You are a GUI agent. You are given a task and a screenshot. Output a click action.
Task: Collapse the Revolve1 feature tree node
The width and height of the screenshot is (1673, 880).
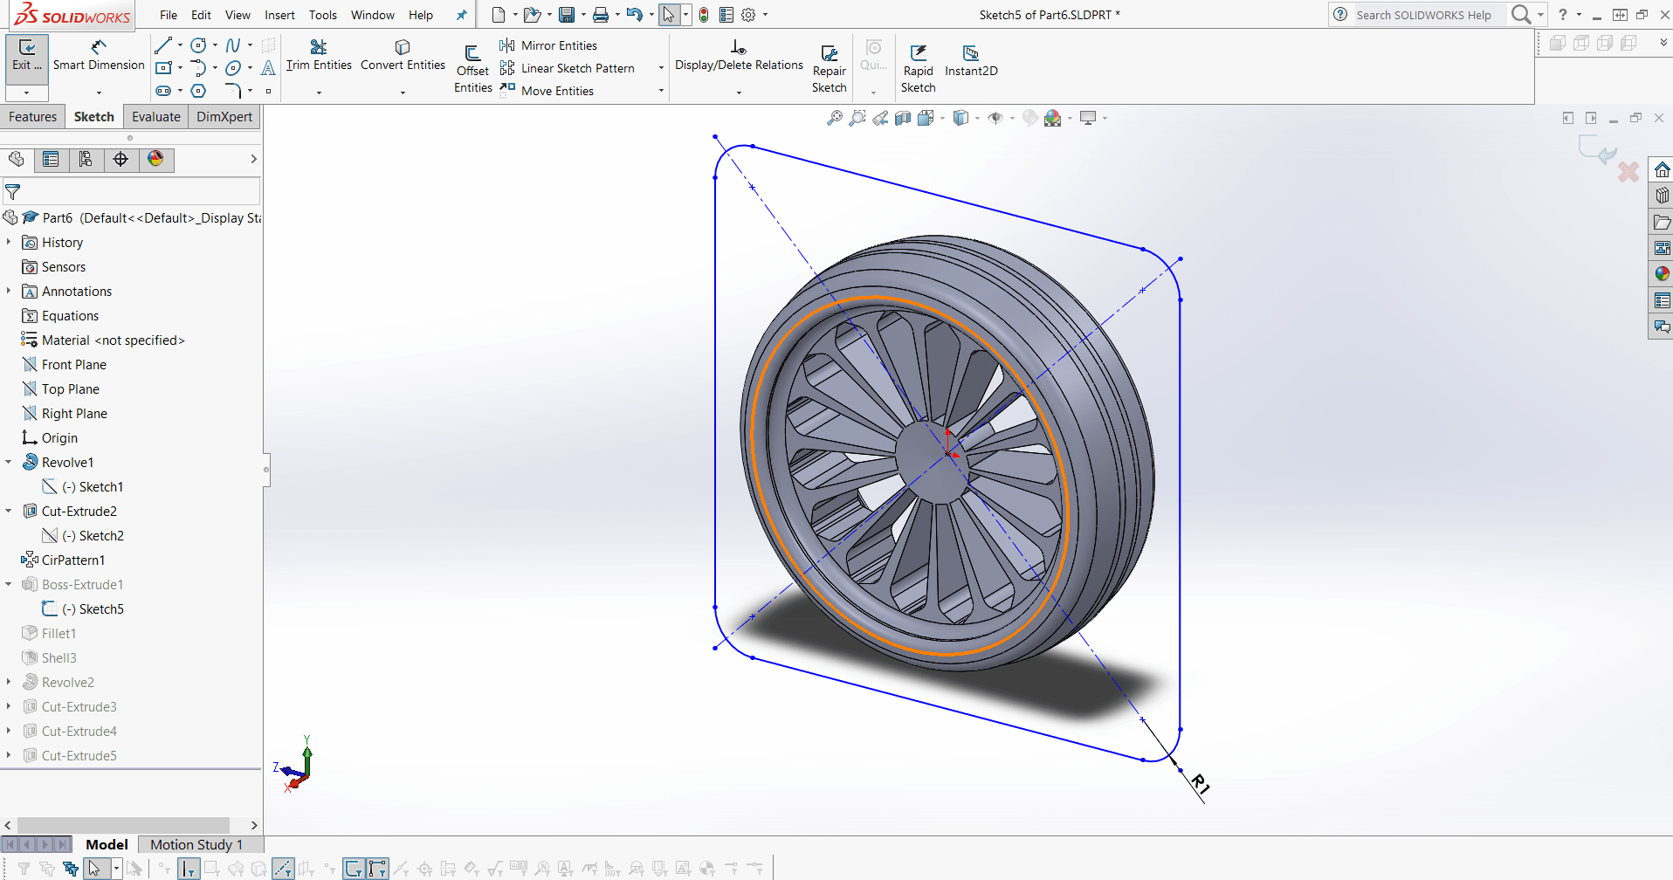coord(9,463)
